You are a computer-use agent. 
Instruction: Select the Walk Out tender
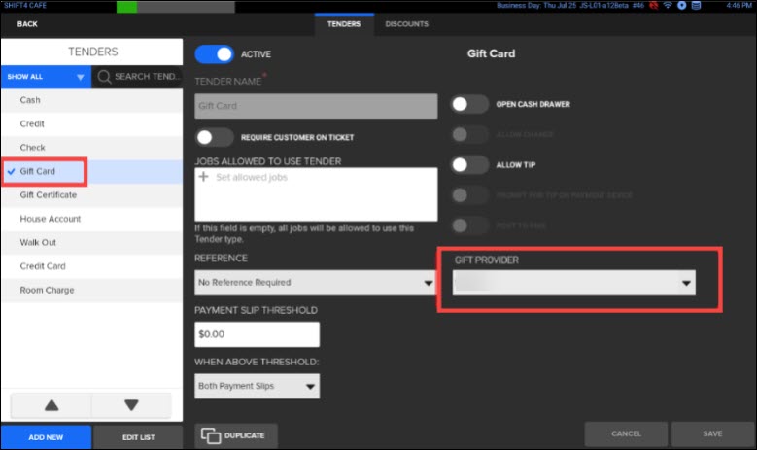click(x=91, y=242)
